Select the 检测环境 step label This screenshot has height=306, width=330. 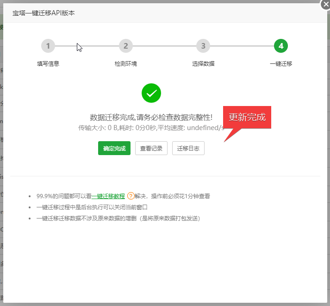[x=125, y=63]
